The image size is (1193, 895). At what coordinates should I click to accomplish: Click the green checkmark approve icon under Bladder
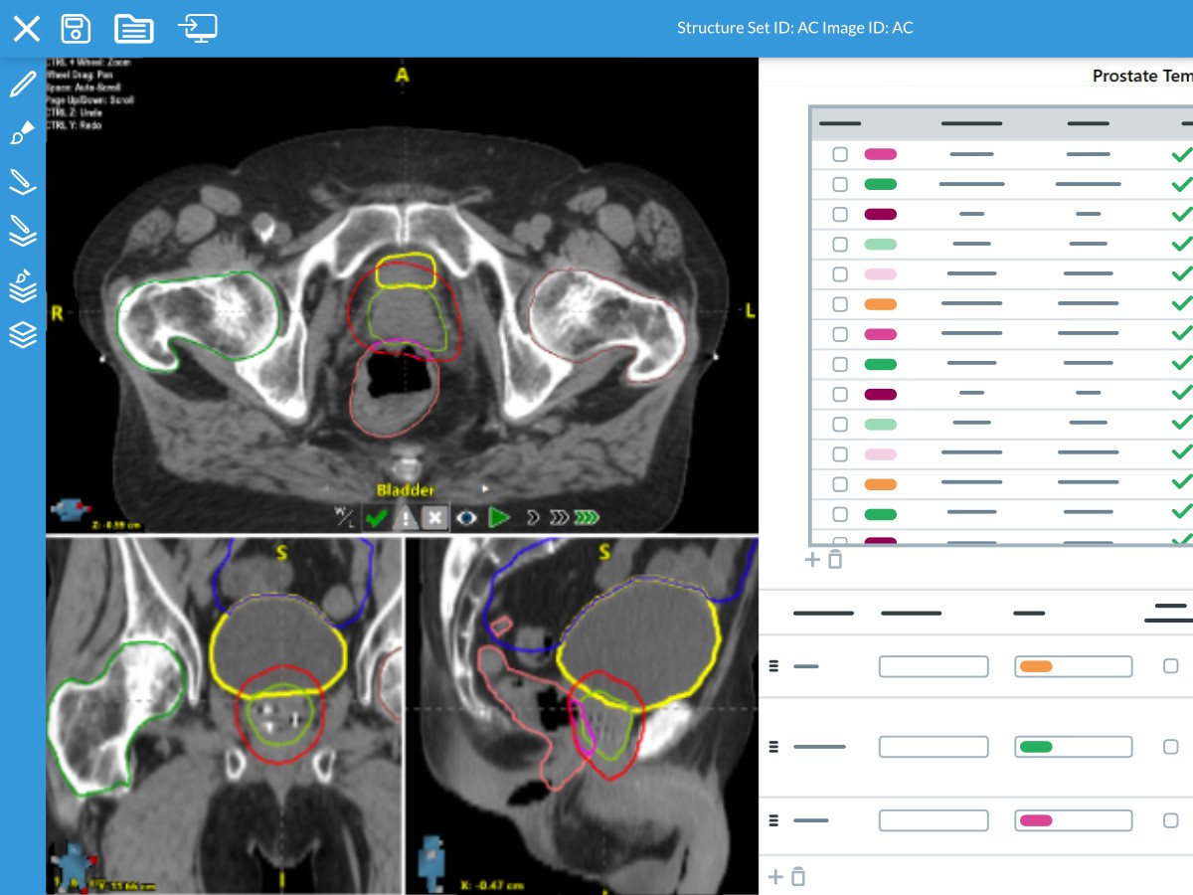click(x=376, y=518)
